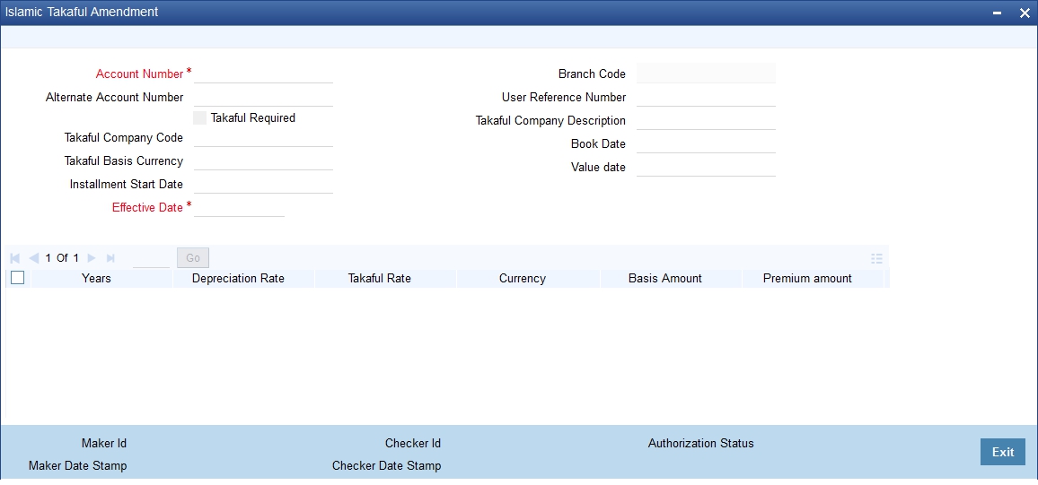Image resolution: width=1038 pixels, height=485 pixels.
Task: Go to next page of records
Action: click(92, 257)
